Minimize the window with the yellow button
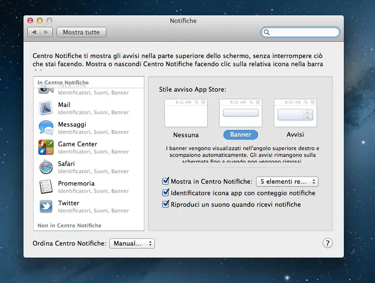Screen dimensions: 375x283 (40, 21)
